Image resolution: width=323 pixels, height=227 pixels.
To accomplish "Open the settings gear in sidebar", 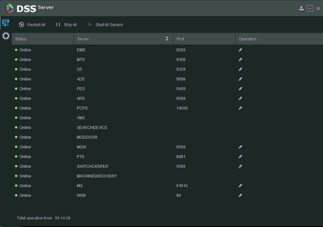I will (6, 36).
